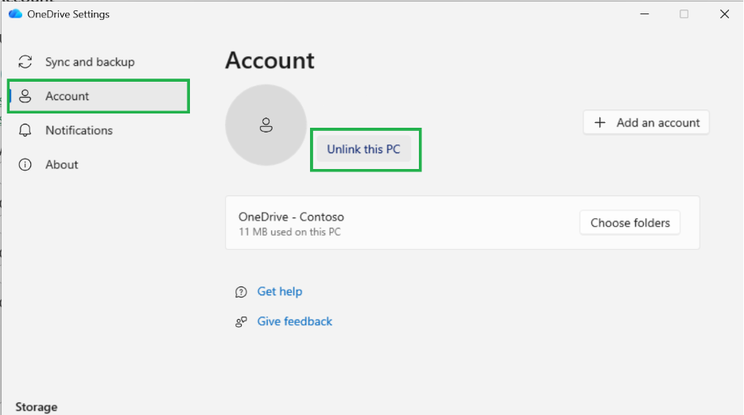The height and width of the screenshot is (415, 744).
Task: Close the OneDrive Settings window
Action: pyautogui.click(x=725, y=14)
